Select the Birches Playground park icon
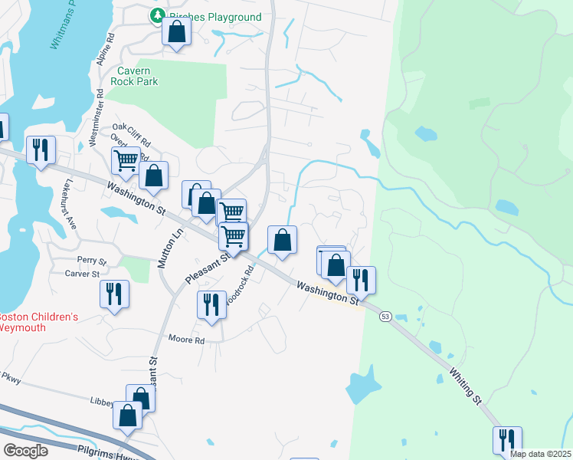Image resolution: width=573 pixels, height=460 pixels. click(157, 15)
